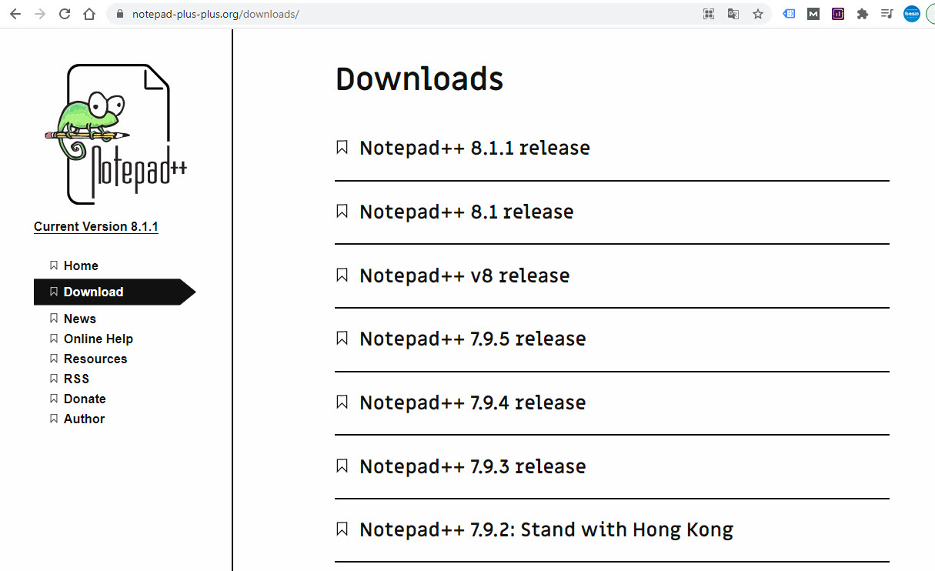Click bookmark icon beside Notepad++ 8.1.1 release
Viewport: 935px width, 571px height.
click(342, 147)
